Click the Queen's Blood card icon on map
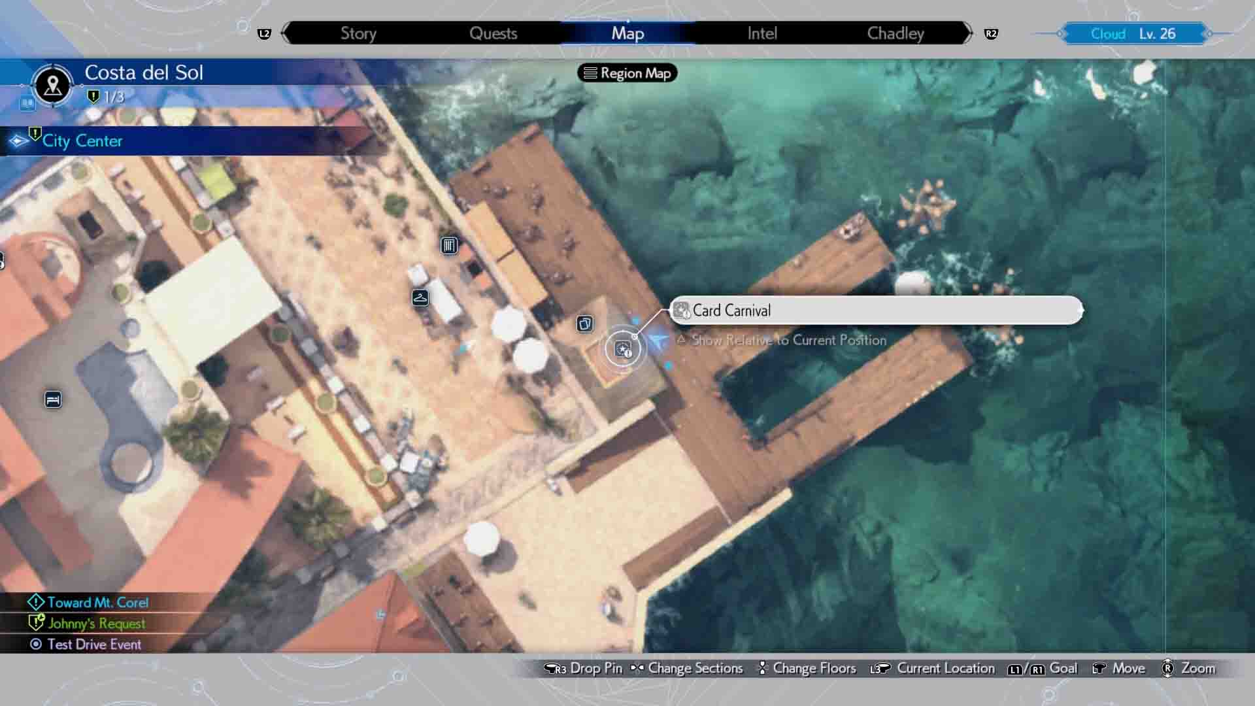Image resolution: width=1255 pixels, height=706 pixels. [x=585, y=324]
